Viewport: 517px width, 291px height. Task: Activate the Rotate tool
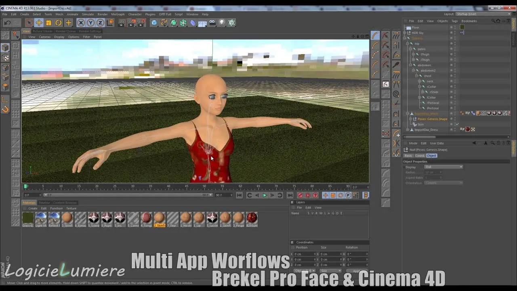[59, 23]
